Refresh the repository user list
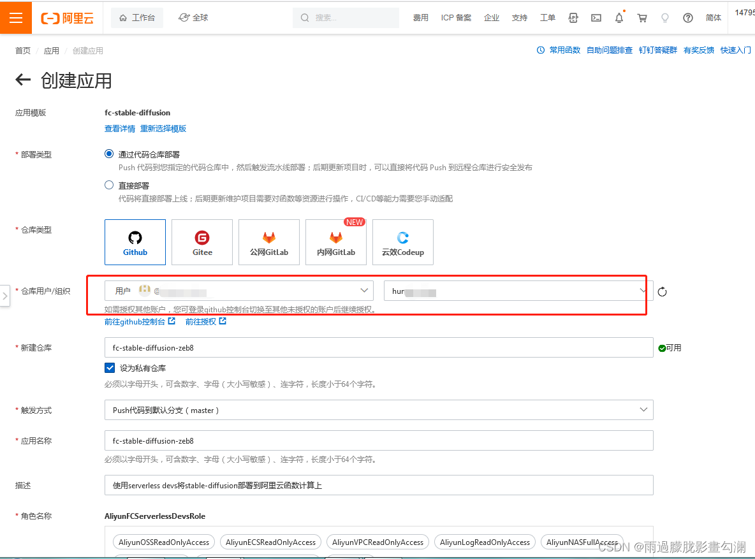 663,292
